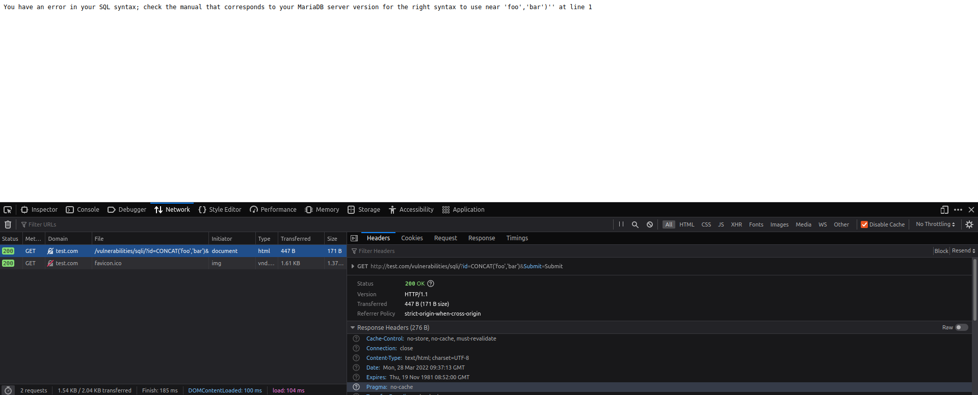Image resolution: width=978 pixels, height=395 pixels.
Task: Open help for Content-Type header
Action: tap(356, 358)
